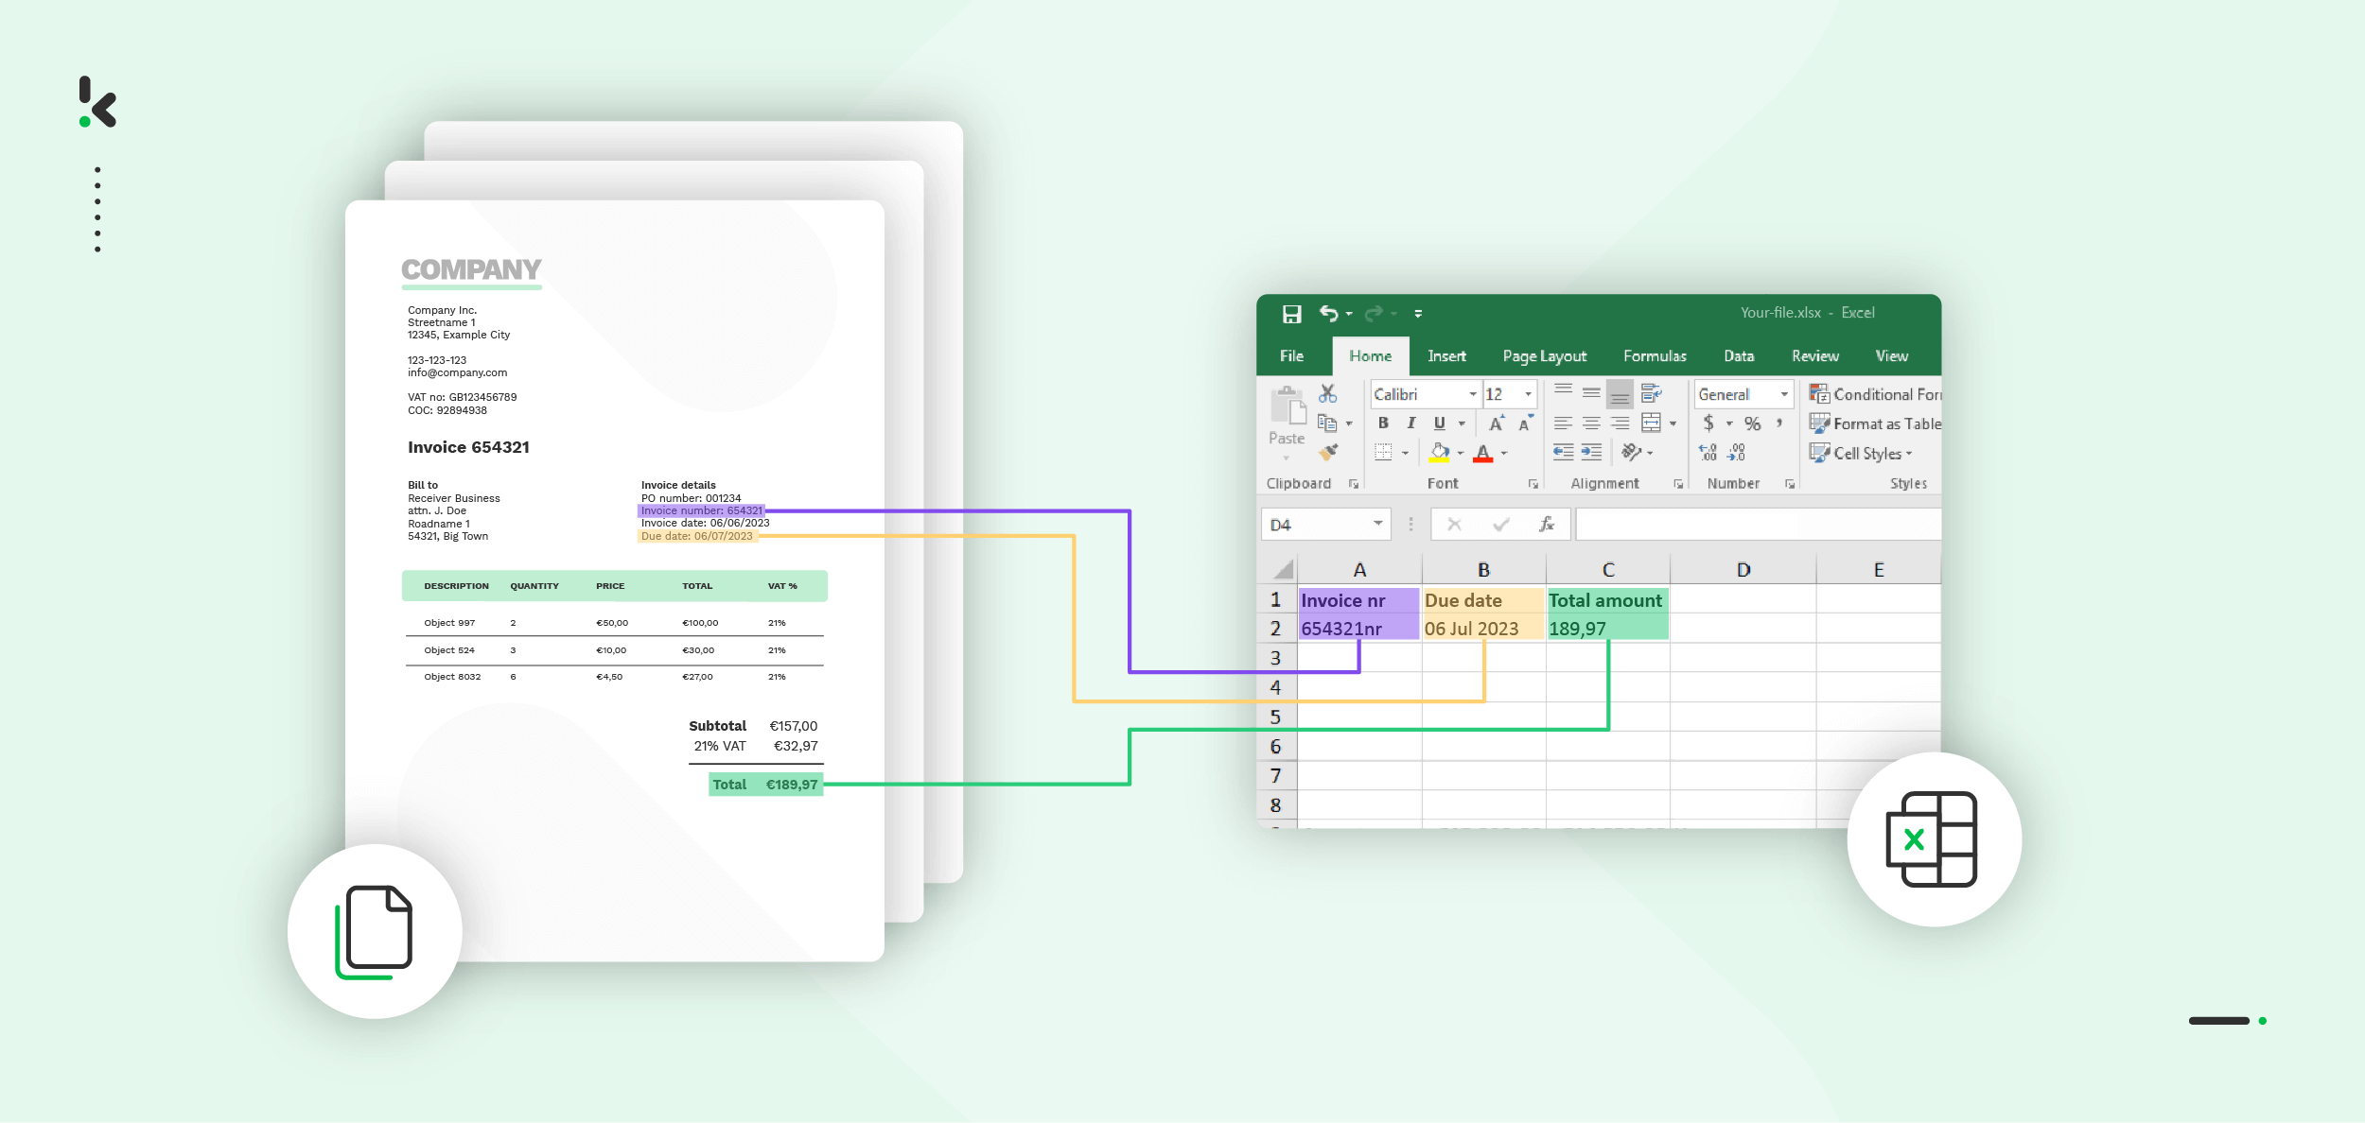Select cell containing 654321nr
Screen dimensions: 2365x1123
(1359, 629)
